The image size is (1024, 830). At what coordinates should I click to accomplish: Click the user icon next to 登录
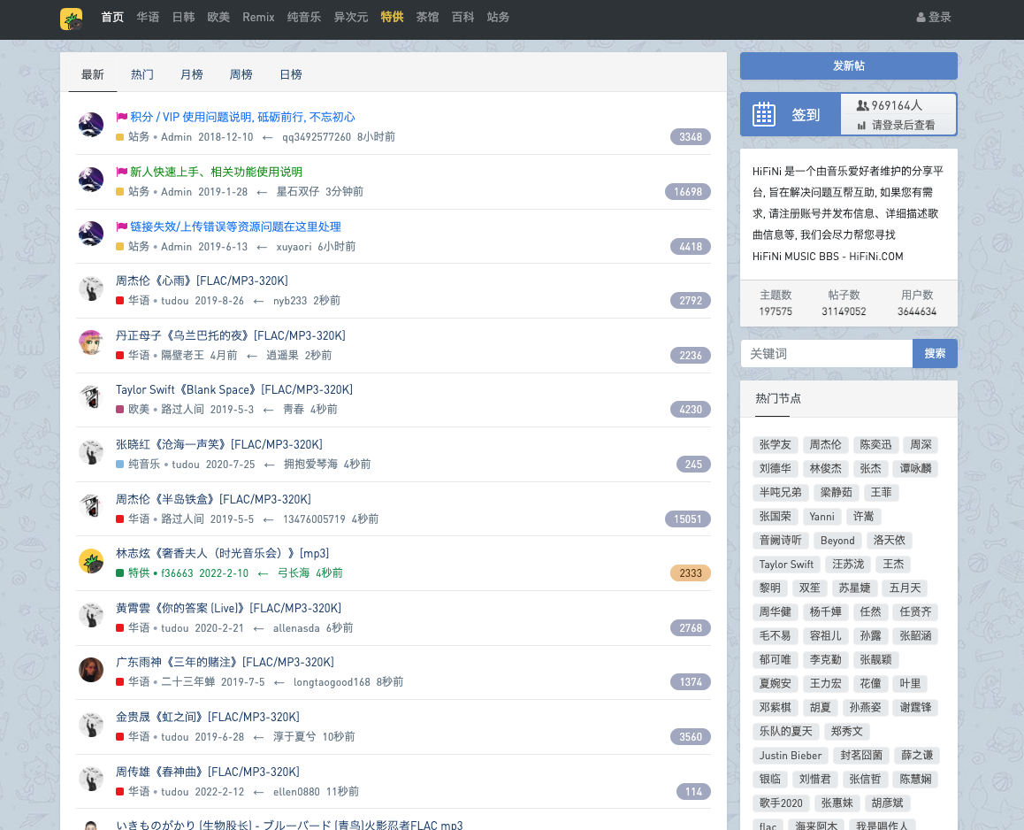921,18
